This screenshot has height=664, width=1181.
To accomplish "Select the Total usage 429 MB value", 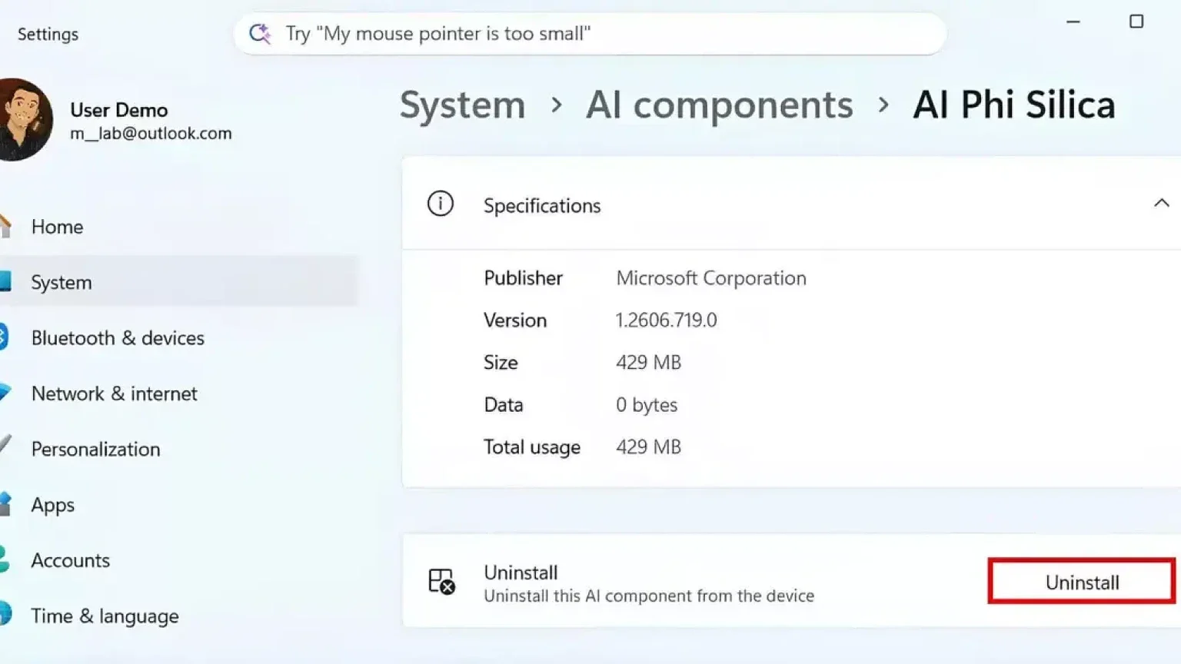I will [x=649, y=447].
